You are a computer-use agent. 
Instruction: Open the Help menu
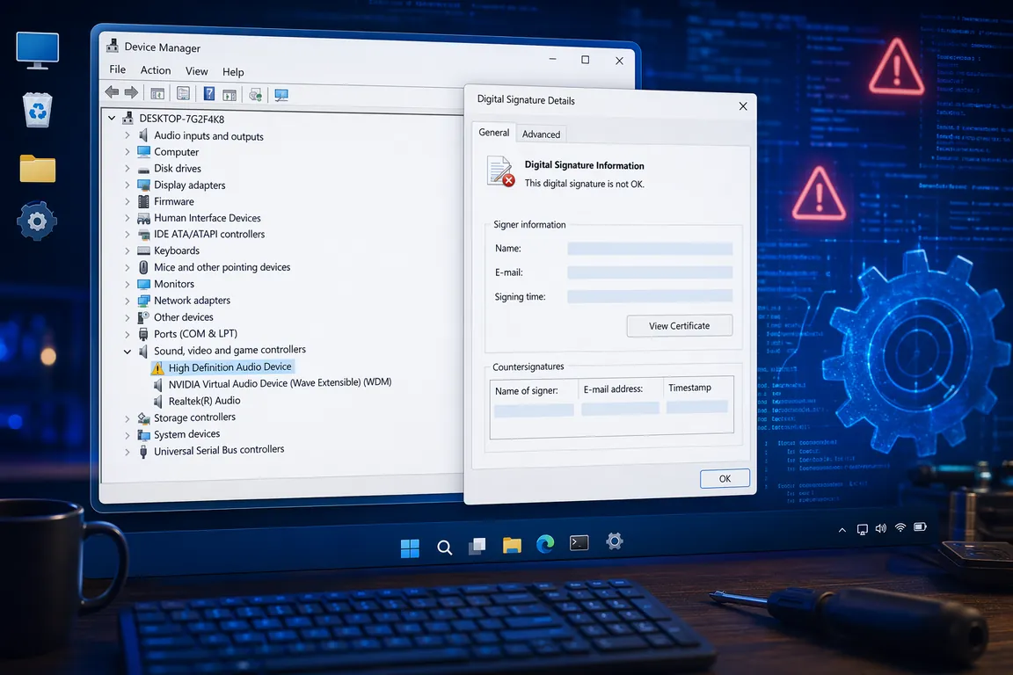pyautogui.click(x=233, y=72)
